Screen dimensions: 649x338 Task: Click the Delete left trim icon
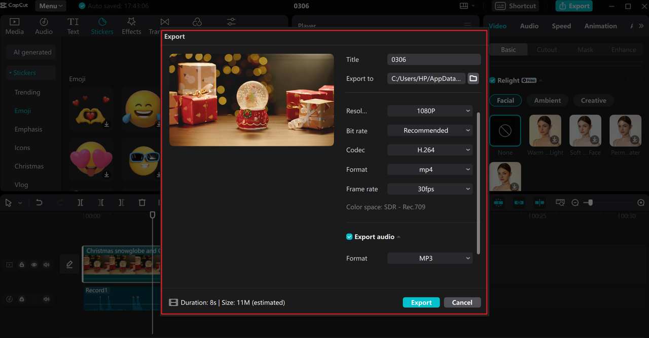(101, 203)
